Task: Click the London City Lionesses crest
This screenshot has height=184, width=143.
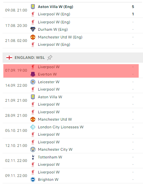Action: 33,127
